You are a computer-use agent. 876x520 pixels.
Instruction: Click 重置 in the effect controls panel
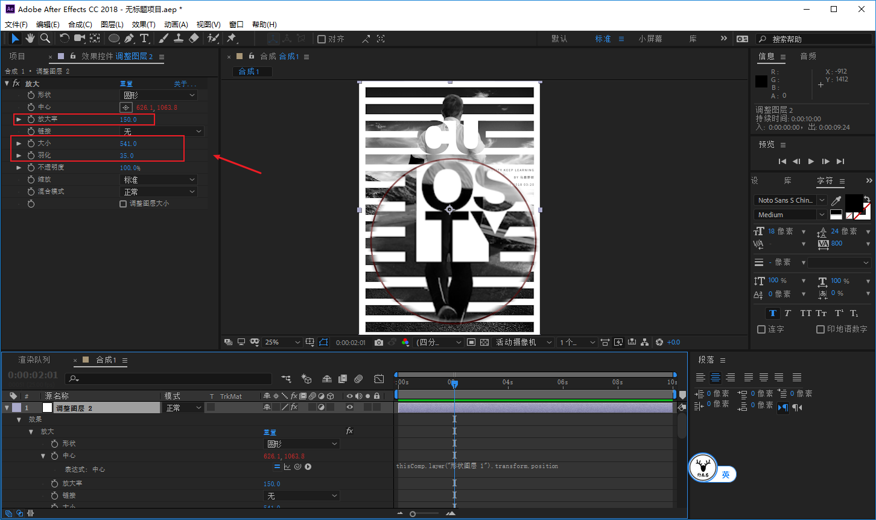[126, 84]
